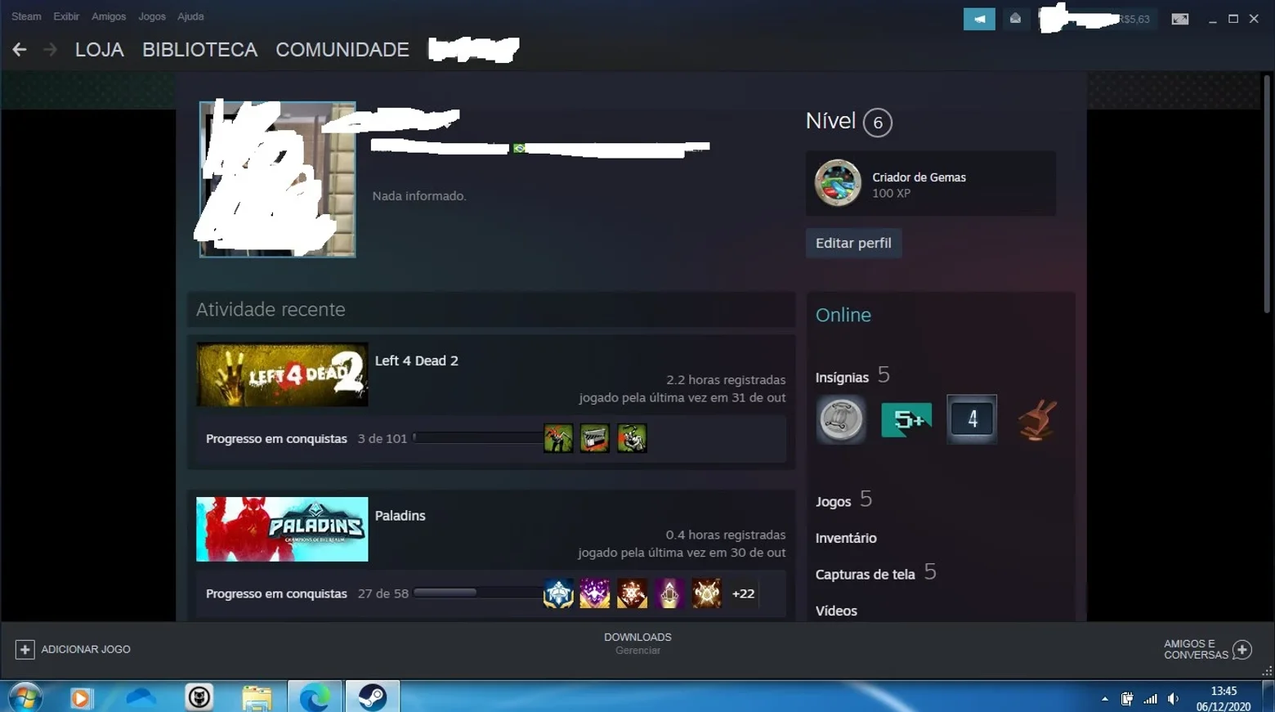
Task: Open the Paladins title link
Action: (400, 516)
